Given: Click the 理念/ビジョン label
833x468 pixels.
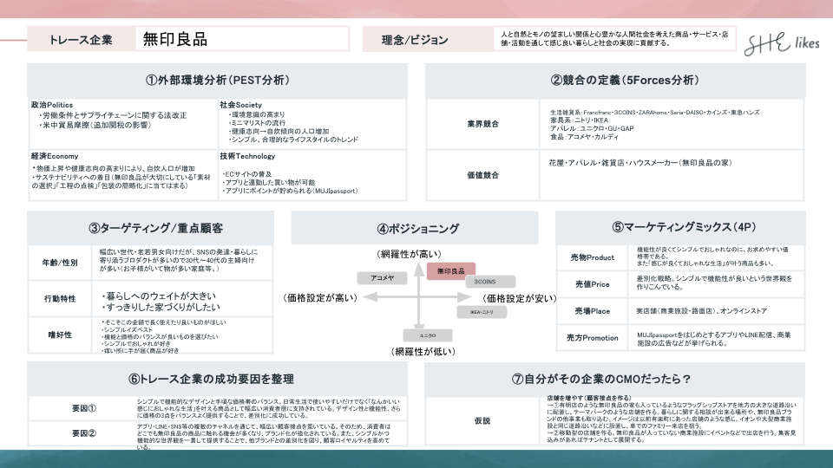Looking at the screenshot, I should 415,40.
